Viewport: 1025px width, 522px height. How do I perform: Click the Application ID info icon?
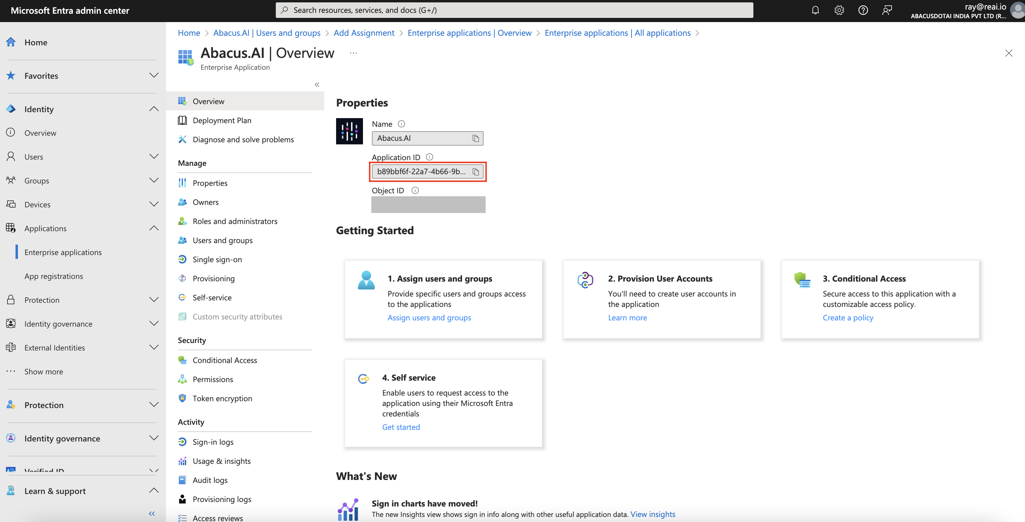(429, 157)
